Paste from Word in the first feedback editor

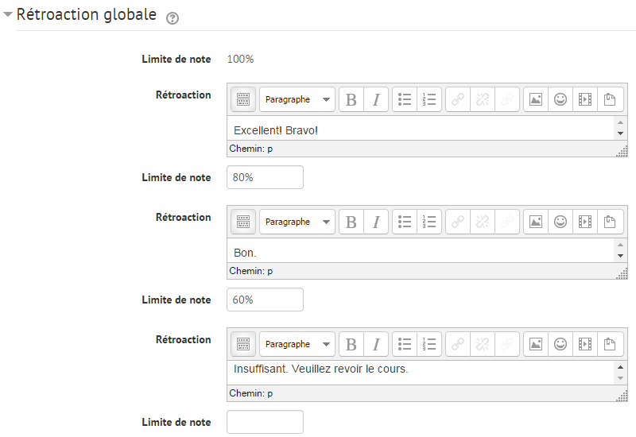[610, 99]
